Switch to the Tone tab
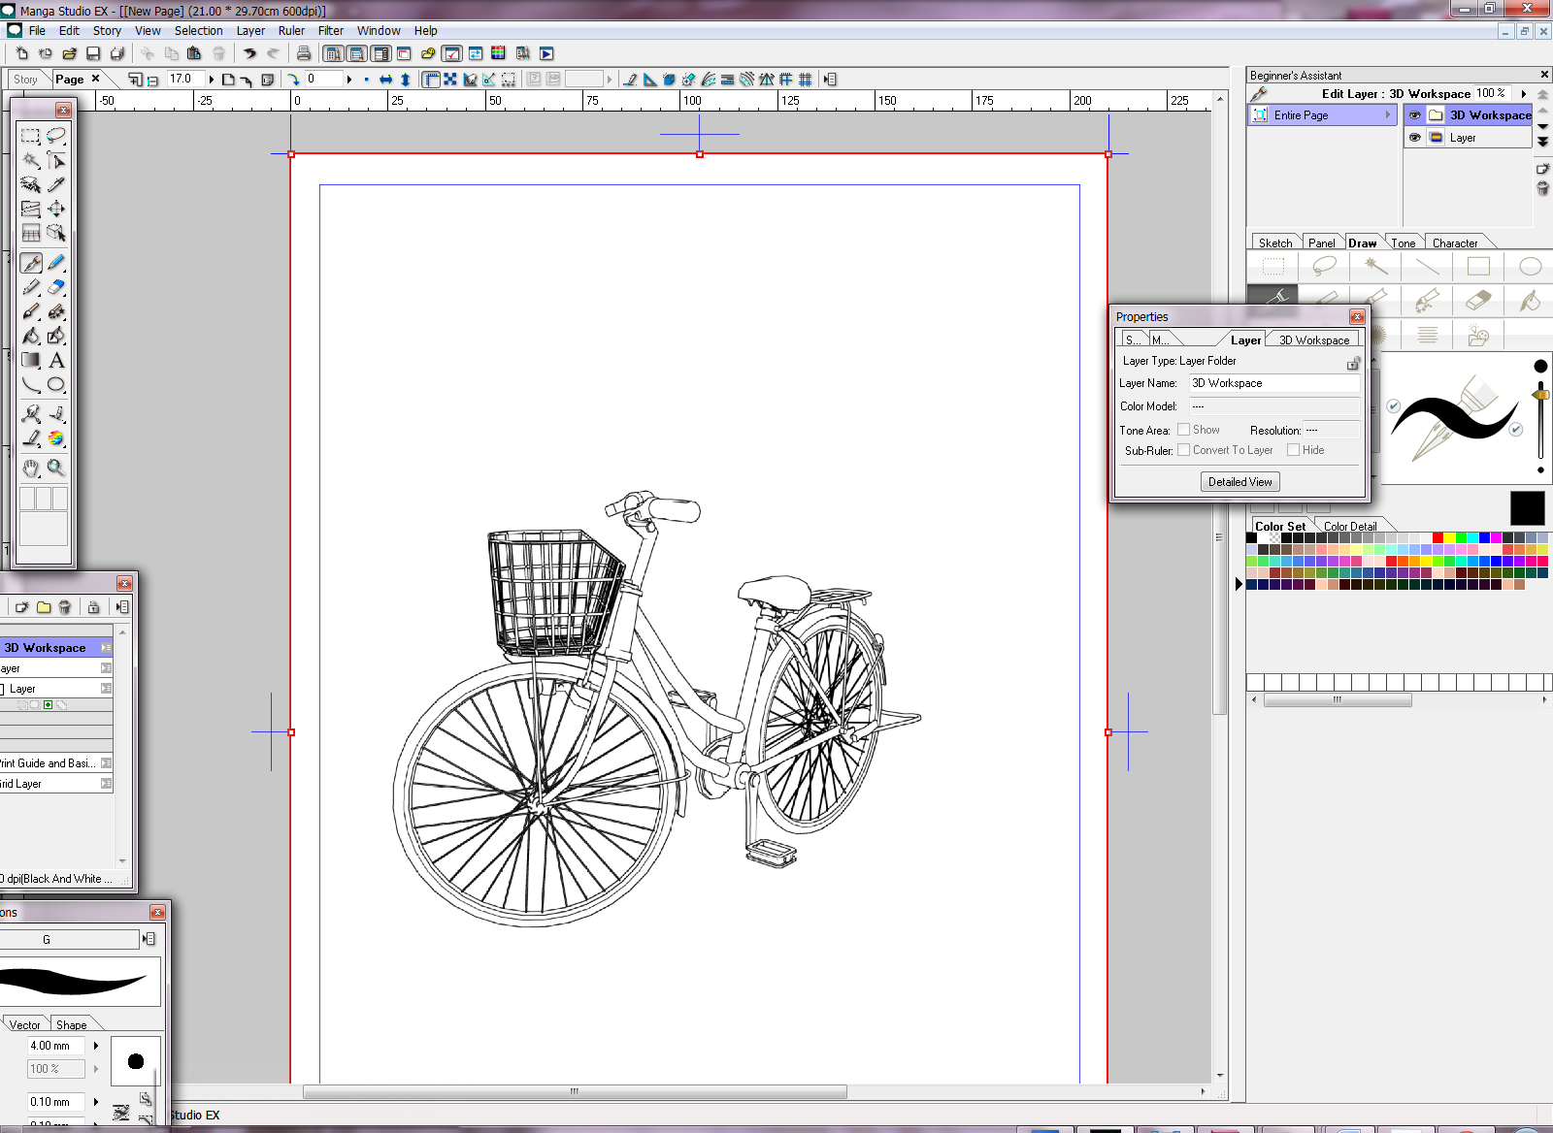Viewport: 1553px width, 1133px height. [x=1404, y=243]
